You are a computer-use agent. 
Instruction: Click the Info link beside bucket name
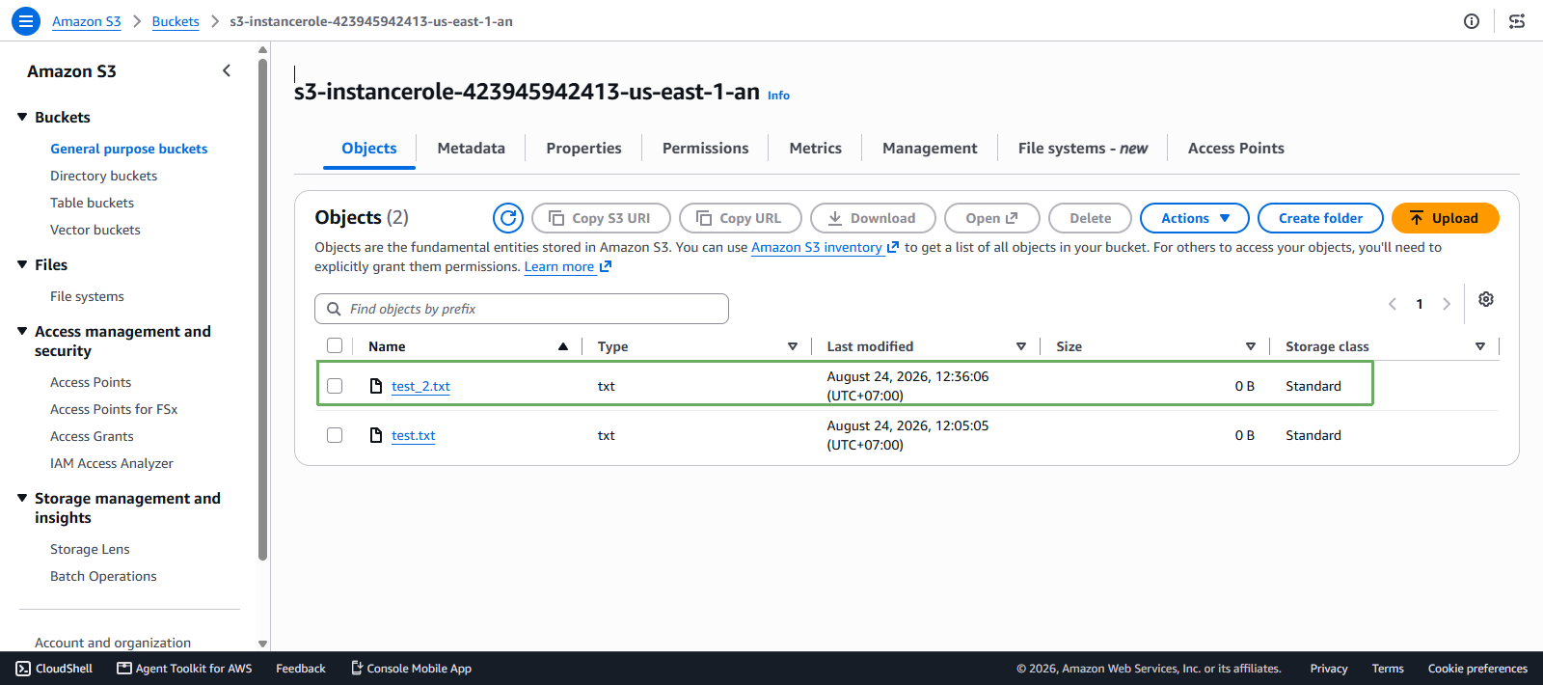pos(778,96)
